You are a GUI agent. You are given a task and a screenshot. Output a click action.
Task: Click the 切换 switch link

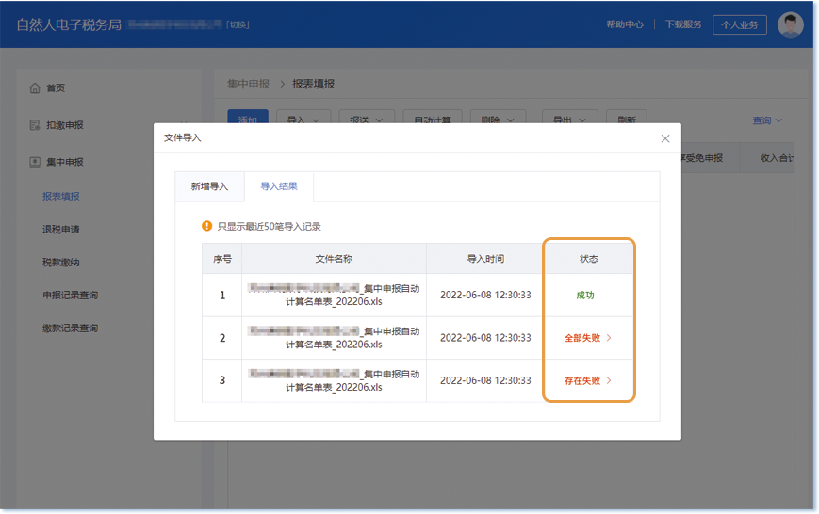[x=238, y=24]
